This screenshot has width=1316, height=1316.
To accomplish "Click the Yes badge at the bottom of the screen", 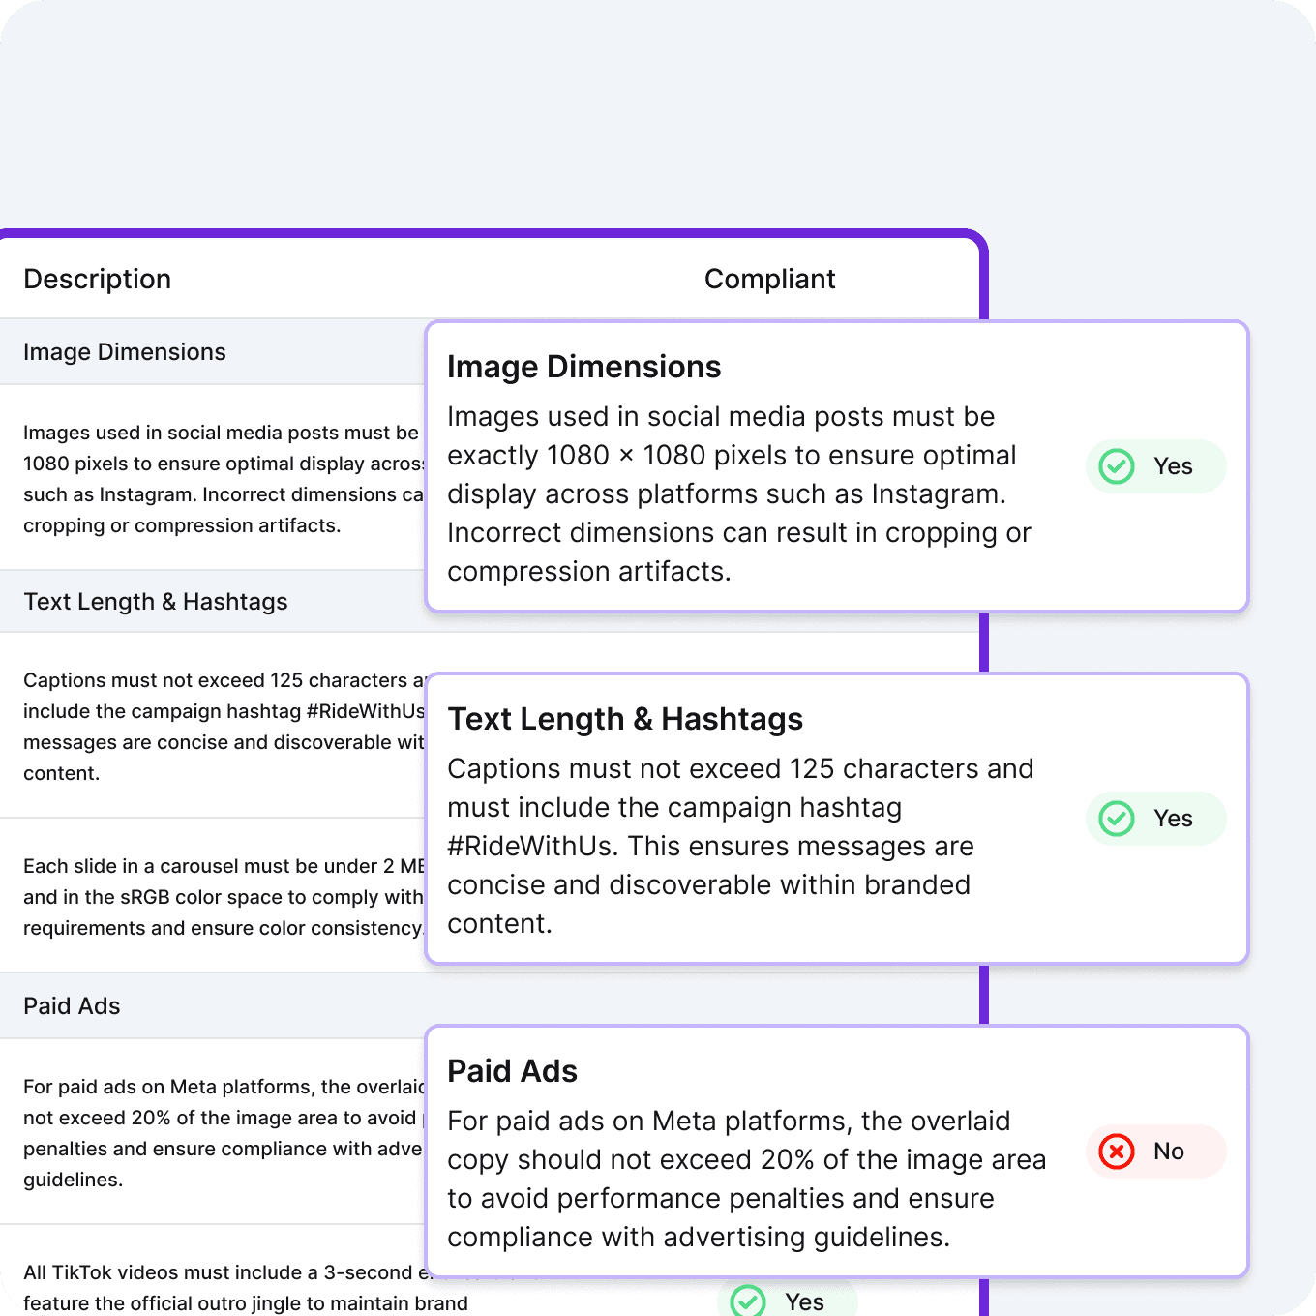I will pyautogui.click(x=787, y=1301).
